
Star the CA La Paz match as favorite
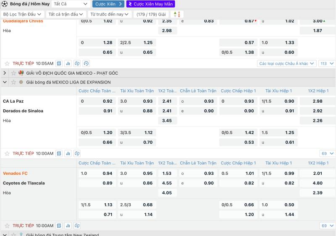(7, 154)
